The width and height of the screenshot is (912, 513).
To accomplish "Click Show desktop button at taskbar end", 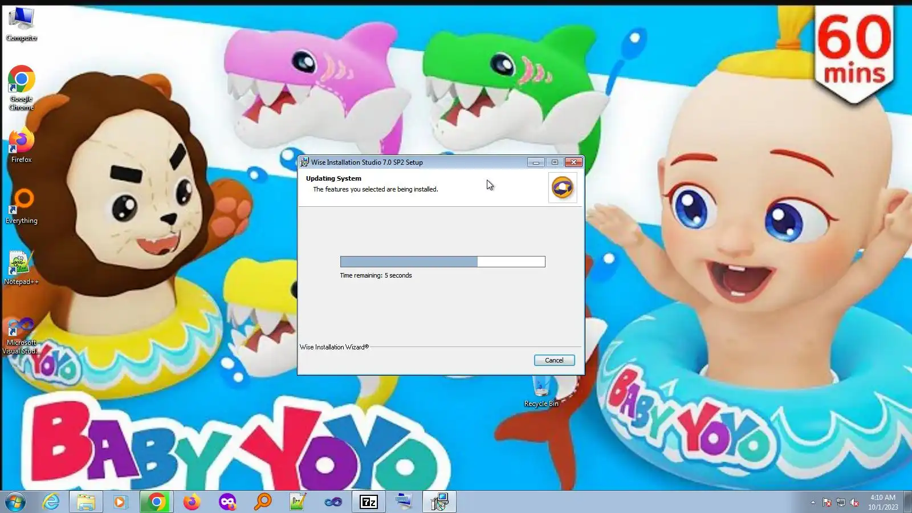I will click(x=907, y=502).
